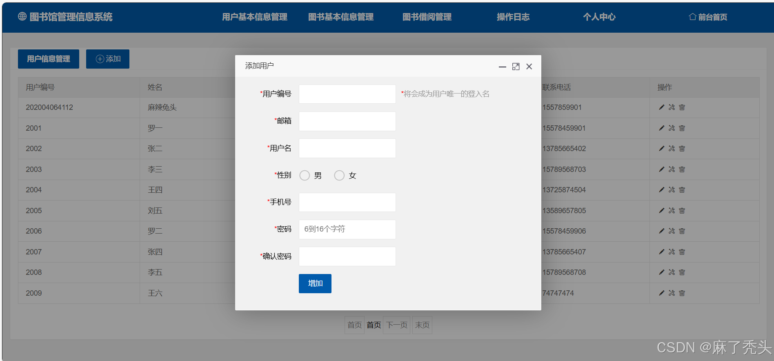Click user name cell 麻辣兔头

(162, 107)
